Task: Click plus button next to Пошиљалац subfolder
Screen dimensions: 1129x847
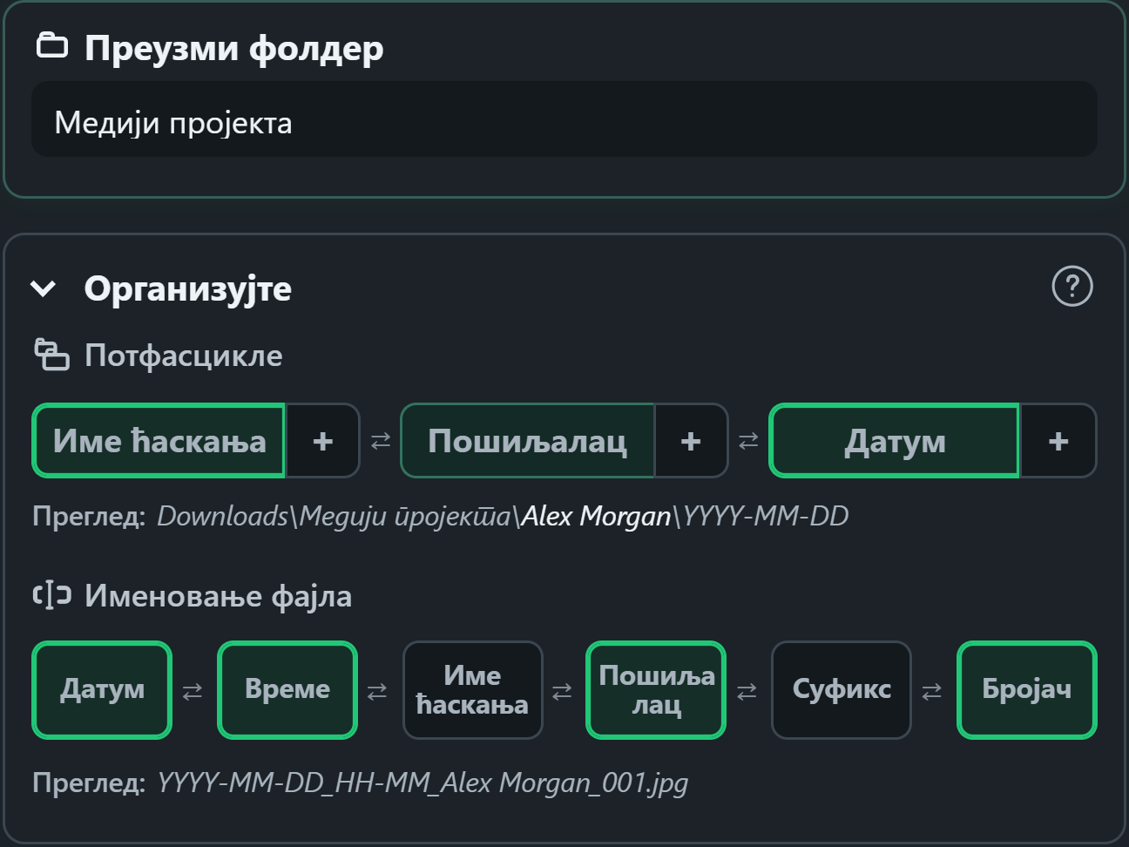Action: point(691,441)
